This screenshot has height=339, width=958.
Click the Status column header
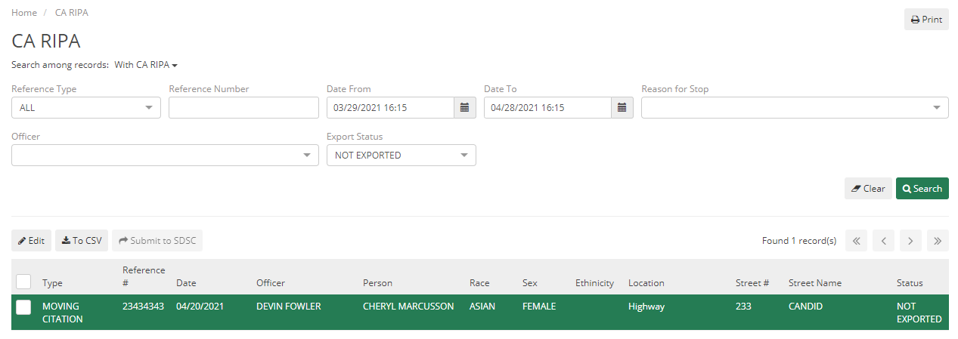910,283
